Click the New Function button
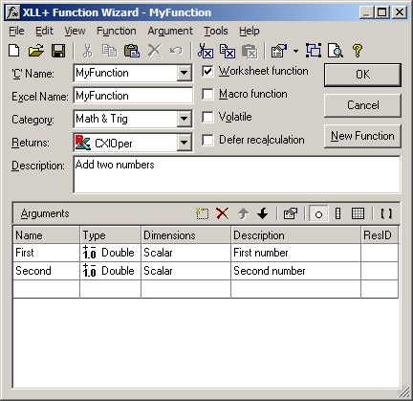The height and width of the screenshot is (401, 413). (362, 136)
